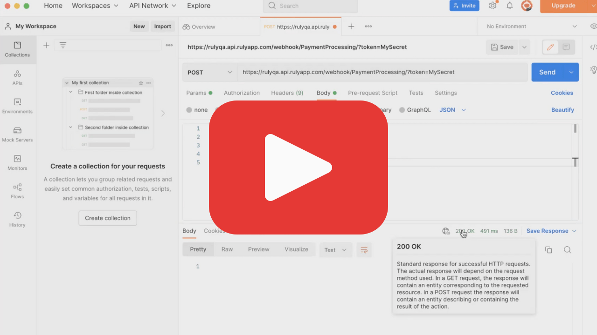Click the network globe icon in response bar
This screenshot has width=597, height=335.
446,231
